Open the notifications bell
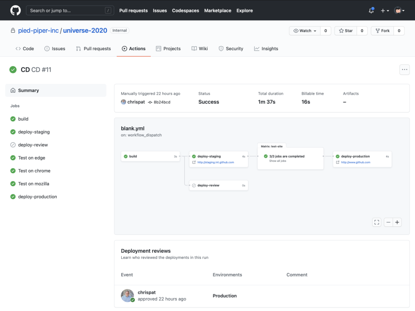 pos(371,11)
